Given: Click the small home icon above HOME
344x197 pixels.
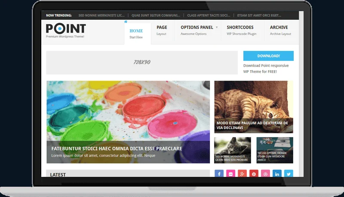Looking at the screenshot, I should [x=126, y=21].
